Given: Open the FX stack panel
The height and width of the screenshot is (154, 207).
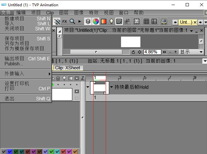Looking at the screenshot, I should pyautogui.click(x=65, y=21).
